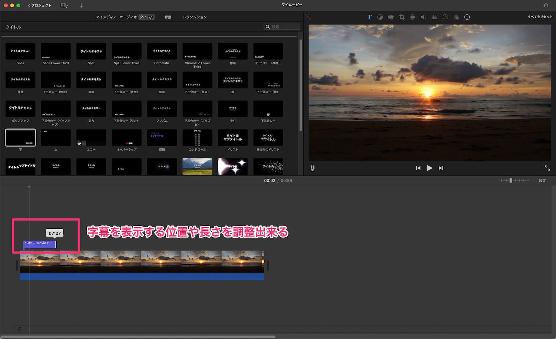Click the すべてをリセット button

coord(540,17)
